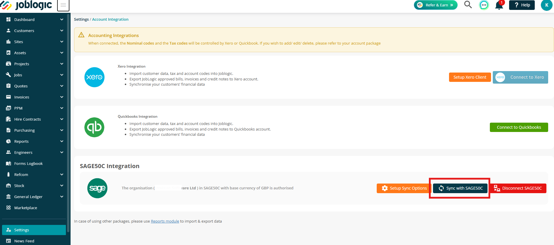The height and width of the screenshot is (245, 554).
Task: Expand the Assets menu chevron
Action: pyautogui.click(x=62, y=53)
